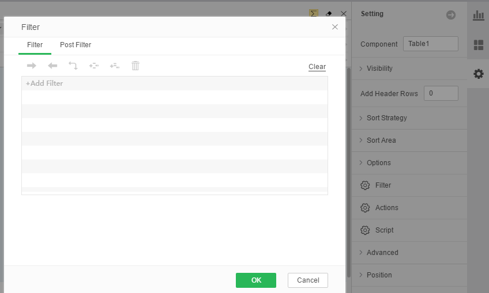Click the Add Header Rows input field
489x293 pixels.
[x=441, y=93]
